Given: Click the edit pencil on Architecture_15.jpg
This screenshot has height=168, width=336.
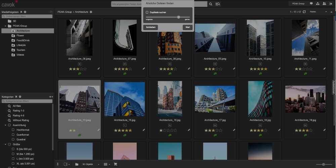Looking at the screenshot, I should click(x=144, y=130).
